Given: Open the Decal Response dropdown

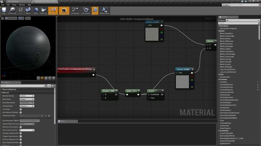Looking at the screenshot, I should pyautogui.click(x=29, y=121).
